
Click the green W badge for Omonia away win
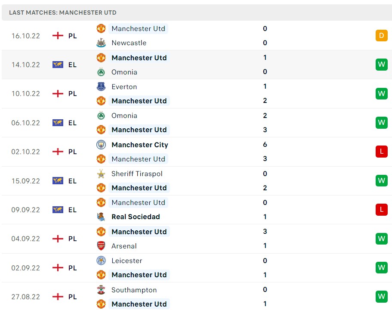[x=381, y=123]
